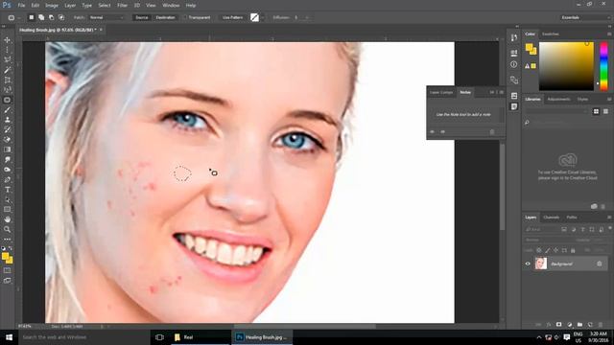
Task: Choose Subtract from selection mode button
Action: pyautogui.click(x=51, y=17)
